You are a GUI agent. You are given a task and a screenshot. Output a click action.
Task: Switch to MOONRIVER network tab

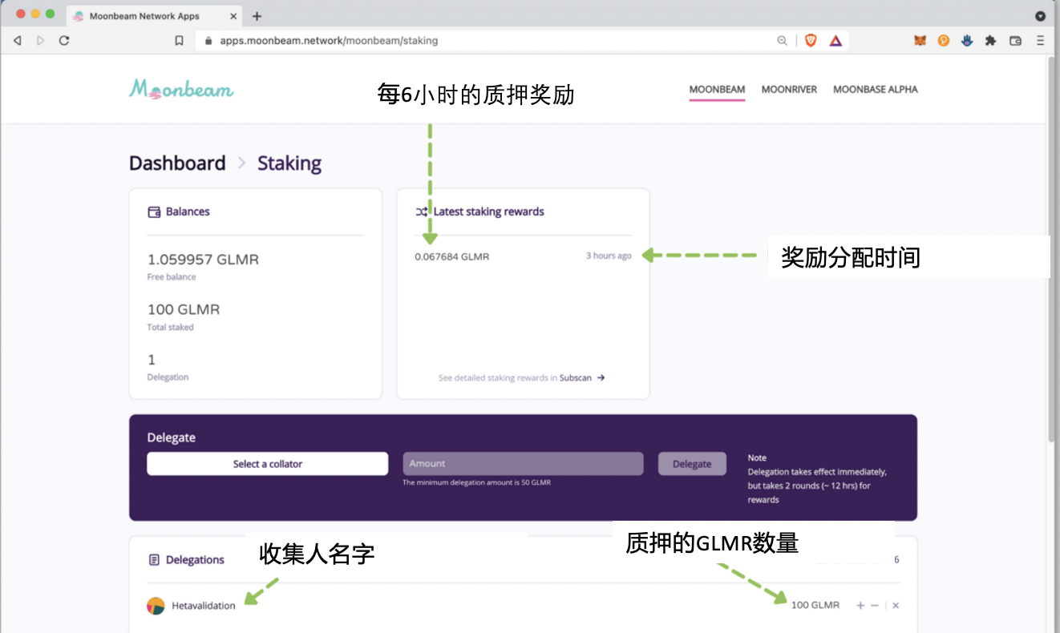[x=789, y=90]
